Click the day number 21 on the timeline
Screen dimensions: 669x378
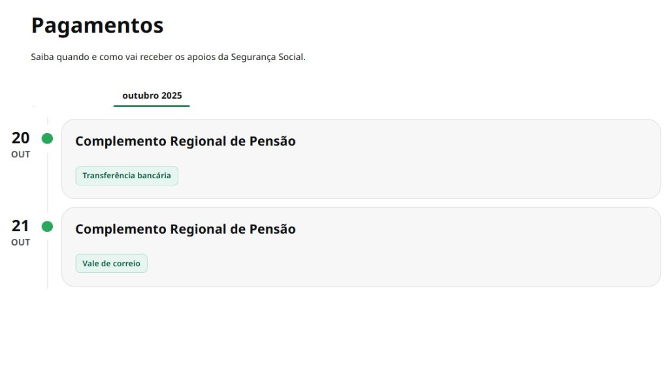pyautogui.click(x=20, y=226)
